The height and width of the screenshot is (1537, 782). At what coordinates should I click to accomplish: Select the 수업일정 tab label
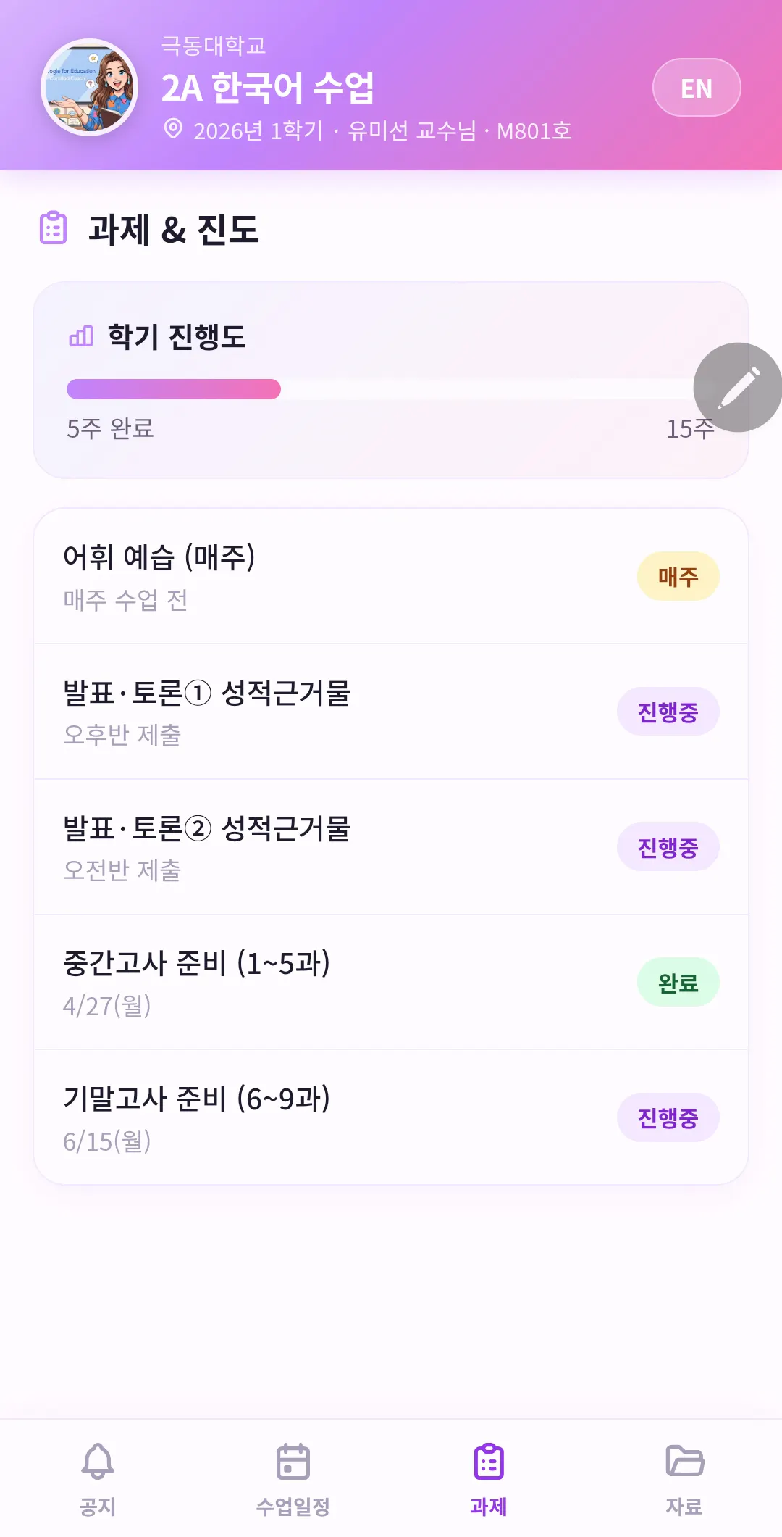[293, 1507]
